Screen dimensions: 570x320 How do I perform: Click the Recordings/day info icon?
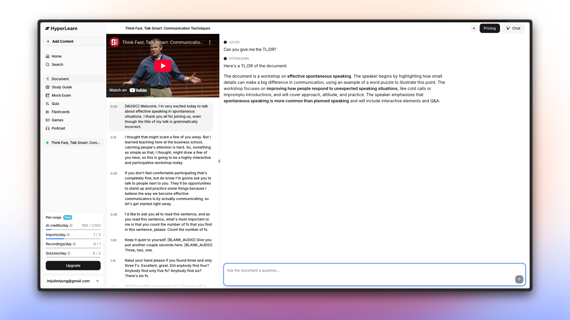[74, 244]
